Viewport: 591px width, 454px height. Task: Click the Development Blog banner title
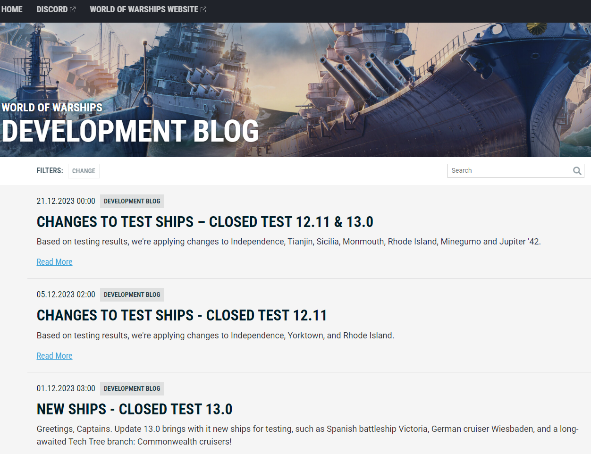pyautogui.click(x=130, y=131)
